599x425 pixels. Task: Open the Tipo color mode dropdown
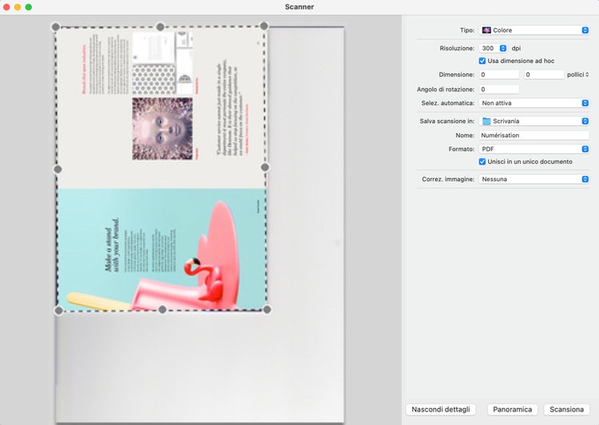point(534,30)
